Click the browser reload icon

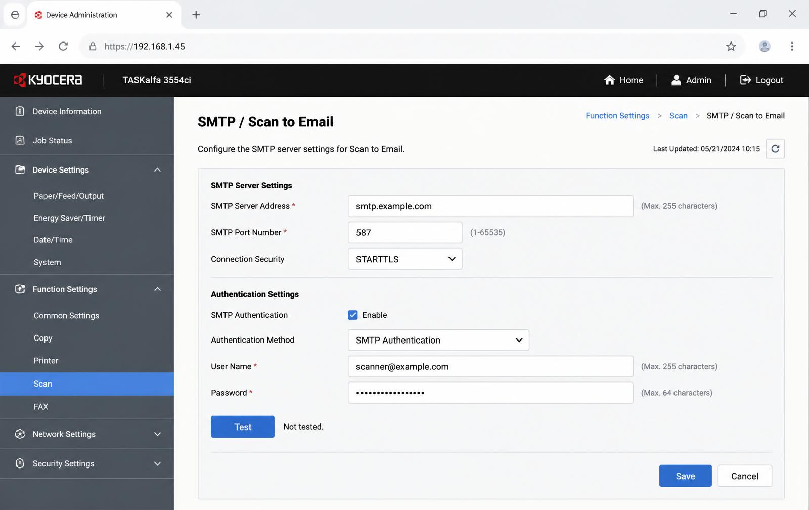coord(63,46)
